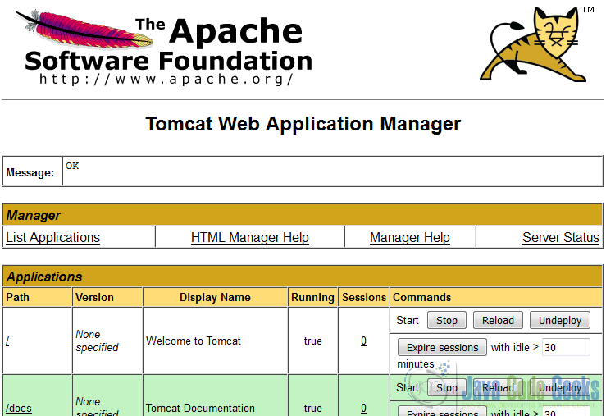Click the "Message:" label
This screenshot has height=416, width=606.
[30, 172]
